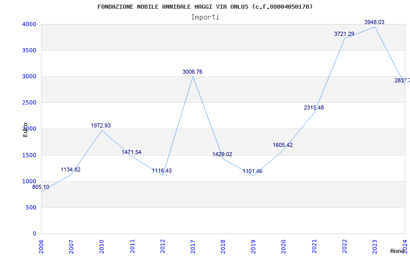The image size is (410, 256).
Task: Select the 2315.48 value label
Action: (x=314, y=108)
